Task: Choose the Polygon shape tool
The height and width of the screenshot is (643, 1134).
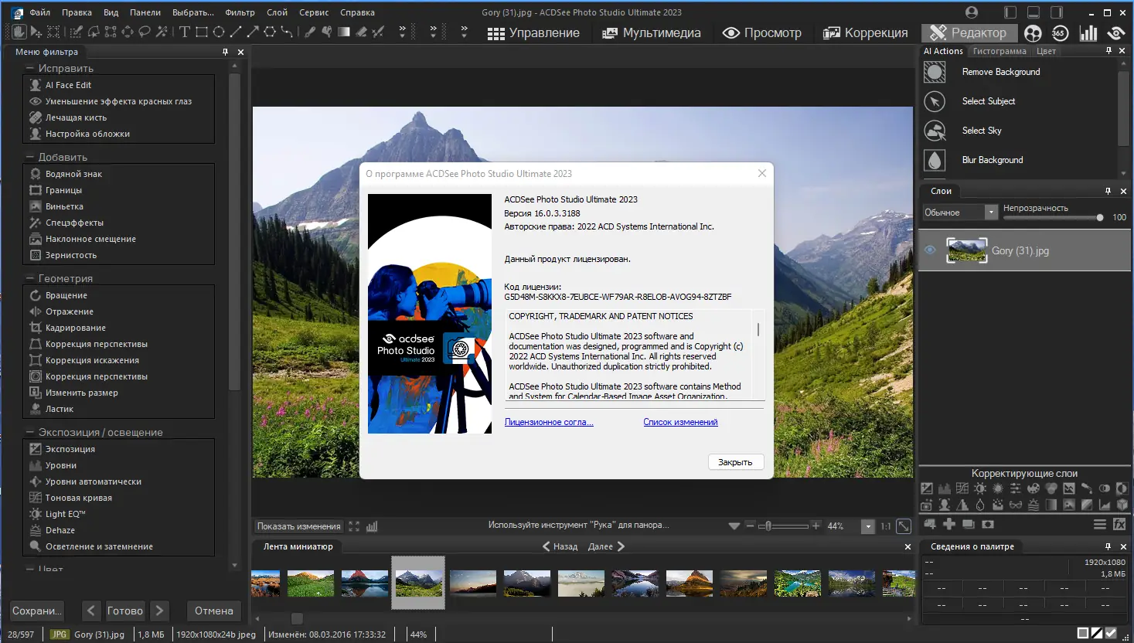Action: click(270, 32)
